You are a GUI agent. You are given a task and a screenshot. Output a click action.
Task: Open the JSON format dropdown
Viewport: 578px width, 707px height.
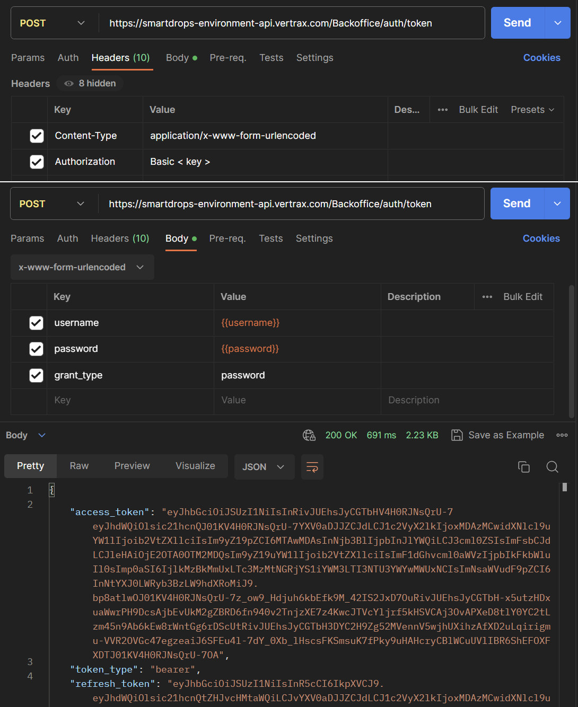pos(264,467)
